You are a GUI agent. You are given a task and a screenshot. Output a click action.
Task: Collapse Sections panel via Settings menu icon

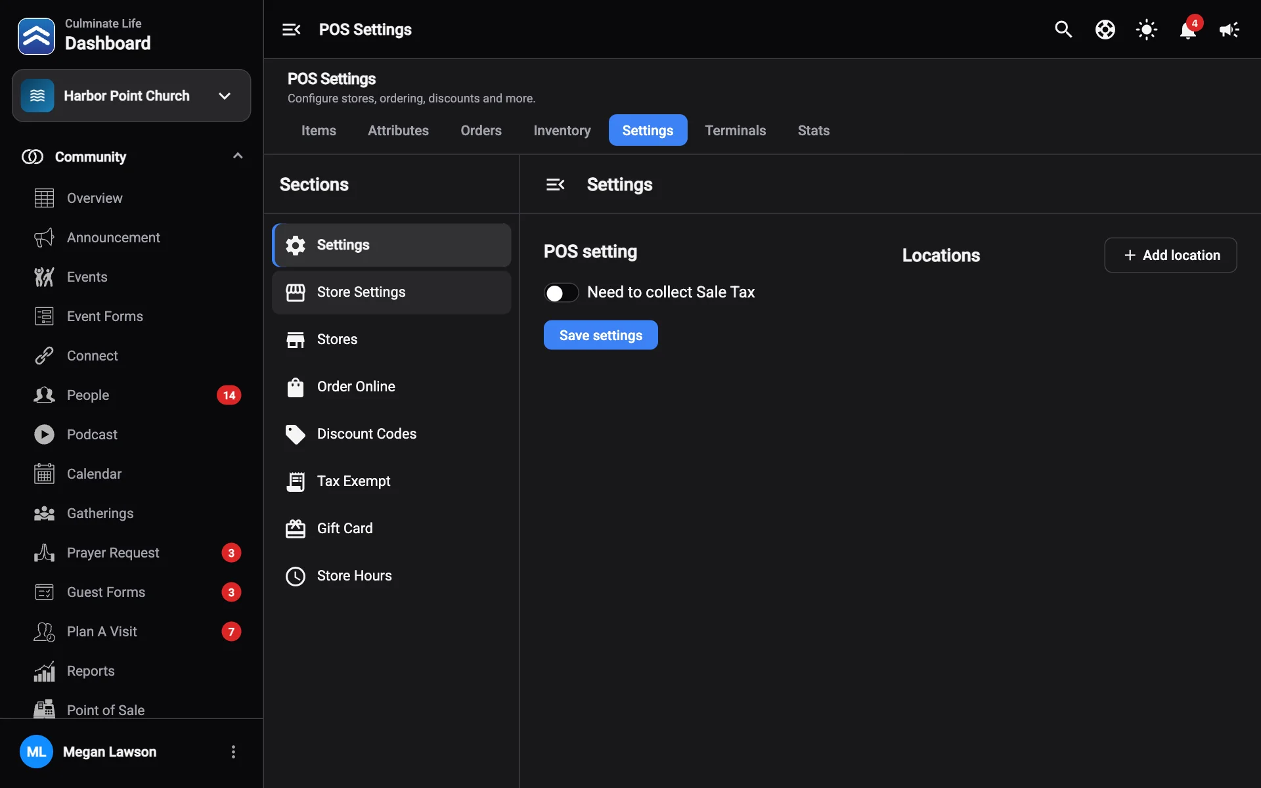pyautogui.click(x=555, y=185)
